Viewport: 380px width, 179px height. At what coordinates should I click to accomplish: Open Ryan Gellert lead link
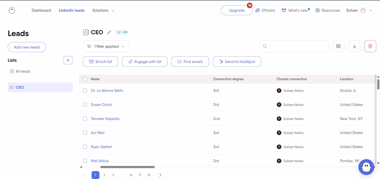click(101, 147)
